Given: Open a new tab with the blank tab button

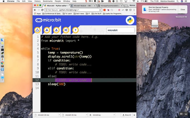Looking at the screenshot, I should pos(126,6).
